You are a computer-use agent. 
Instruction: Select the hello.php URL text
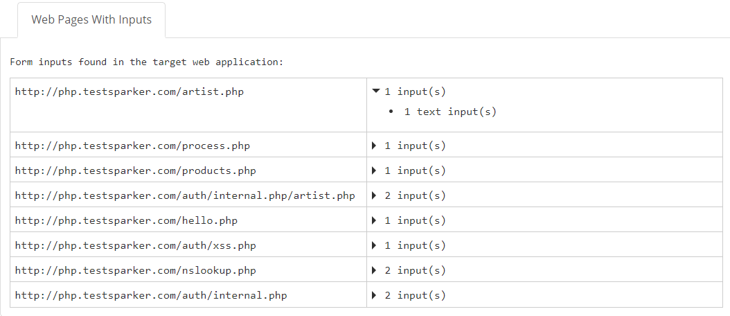tap(126, 220)
